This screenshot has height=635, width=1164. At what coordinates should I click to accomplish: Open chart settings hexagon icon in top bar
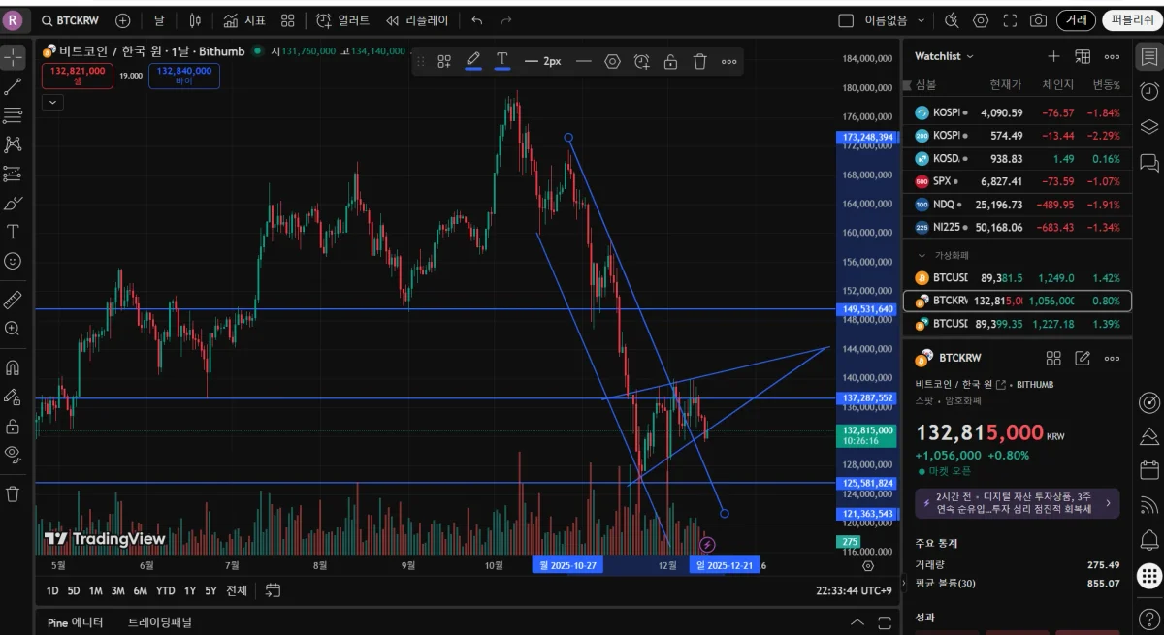click(x=981, y=20)
